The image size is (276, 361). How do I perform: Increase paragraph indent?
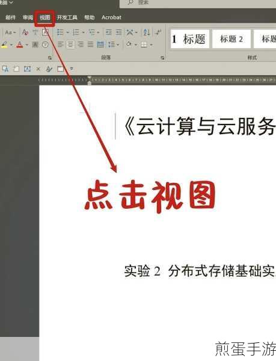(118, 32)
